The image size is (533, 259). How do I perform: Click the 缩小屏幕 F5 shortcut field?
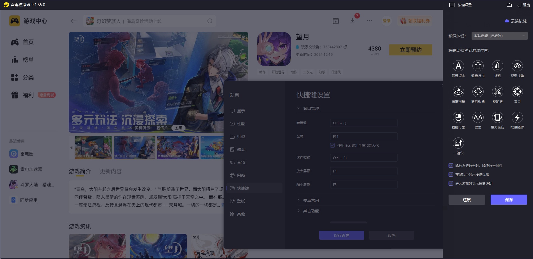[364, 185]
